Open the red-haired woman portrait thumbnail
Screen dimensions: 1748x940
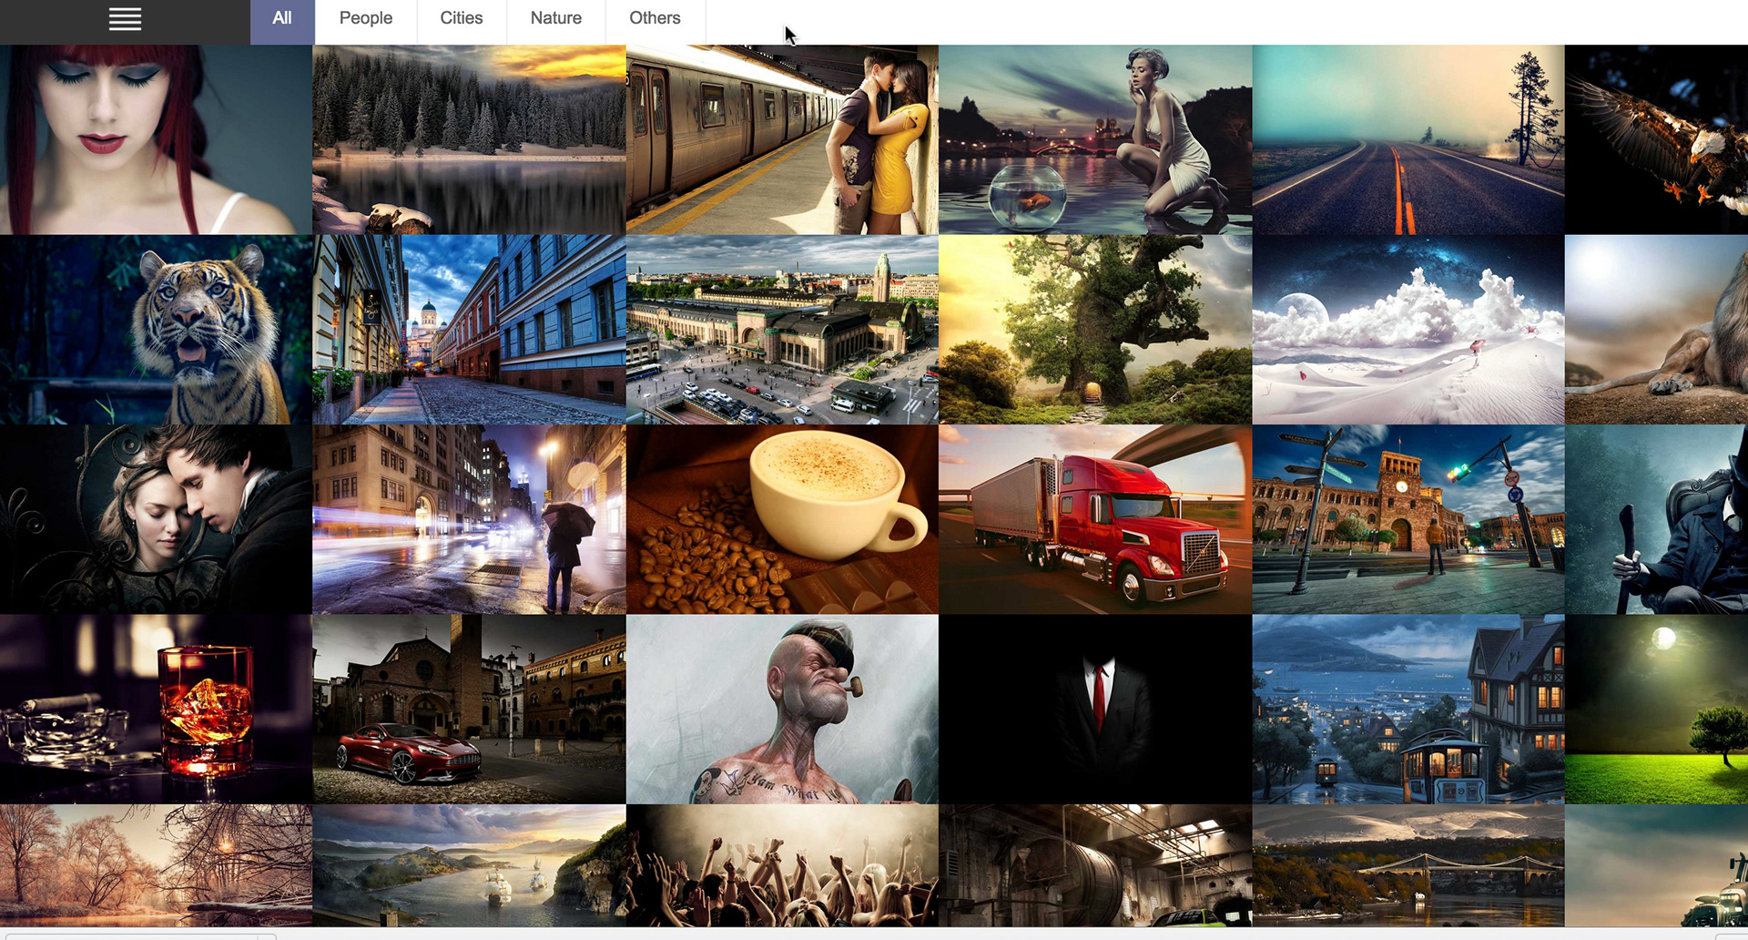point(156,139)
